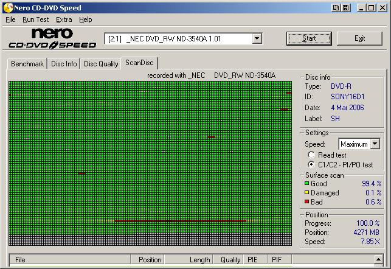391x269 pixels.
Task: Click the yellow Damaged legend square
Action: (x=306, y=192)
